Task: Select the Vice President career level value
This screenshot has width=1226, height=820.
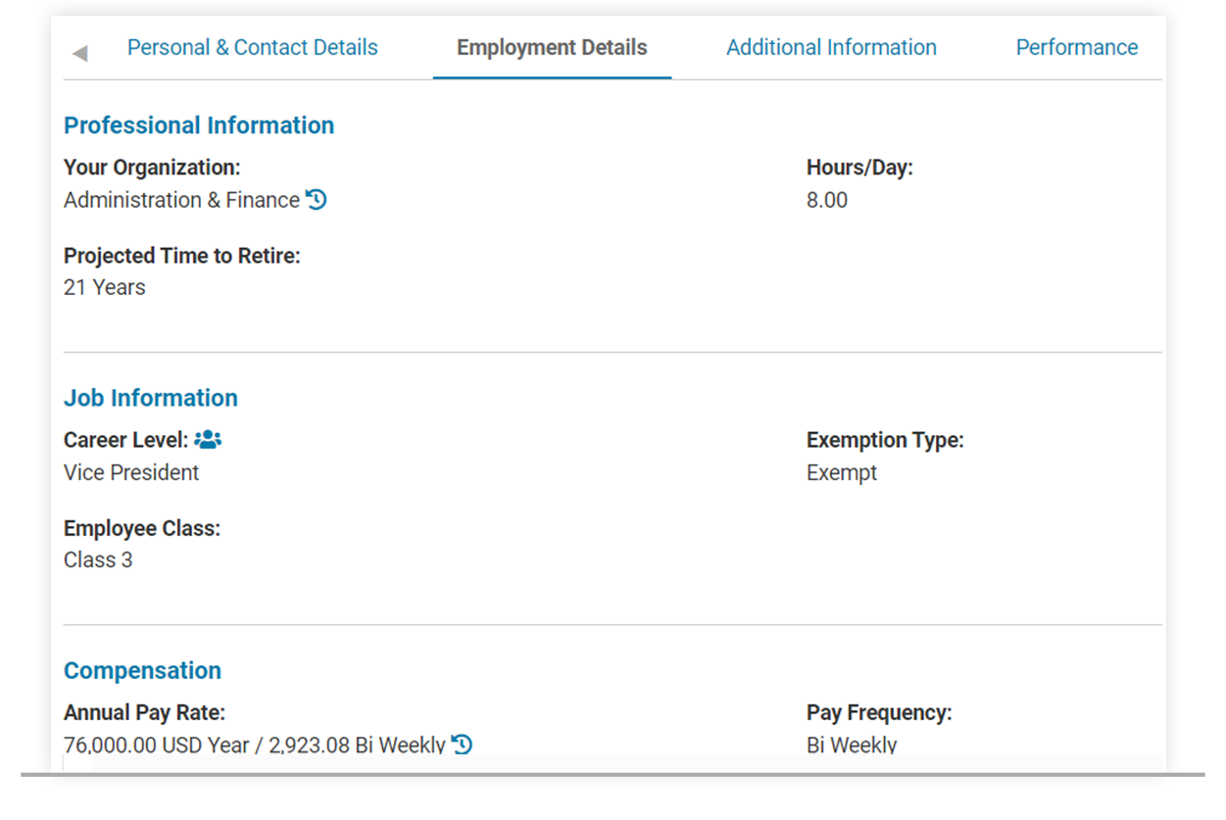Action: pyautogui.click(x=131, y=472)
